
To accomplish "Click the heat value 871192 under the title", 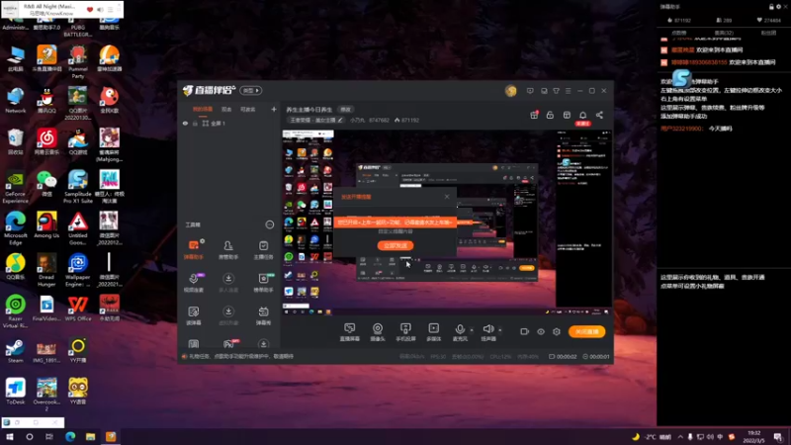I will 406,120.
